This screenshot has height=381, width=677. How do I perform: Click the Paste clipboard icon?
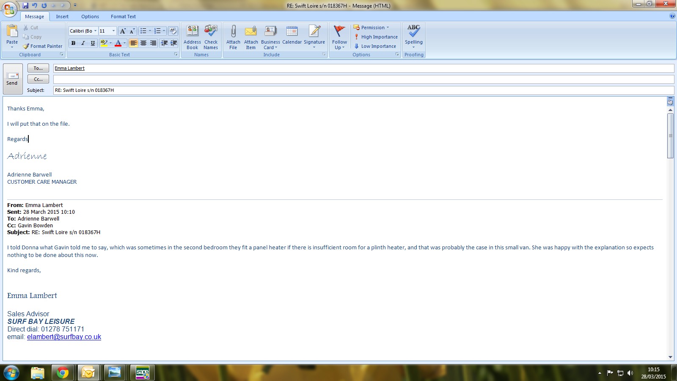pos(12,31)
